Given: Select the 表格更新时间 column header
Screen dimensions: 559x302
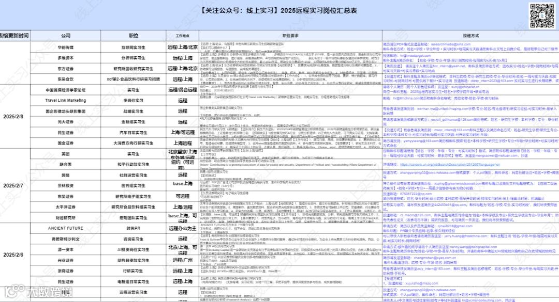Looking at the screenshot, I should (14, 36).
